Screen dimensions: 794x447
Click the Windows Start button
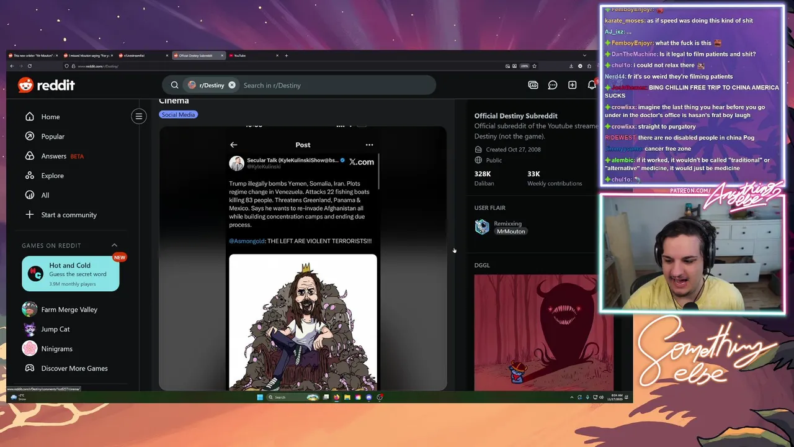[x=260, y=397]
